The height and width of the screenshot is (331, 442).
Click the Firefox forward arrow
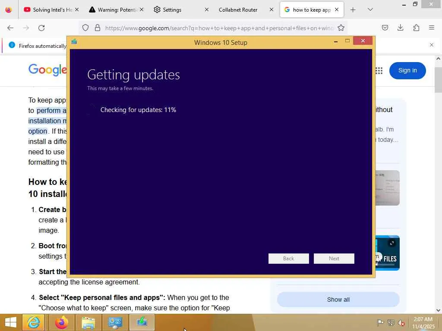26,28
